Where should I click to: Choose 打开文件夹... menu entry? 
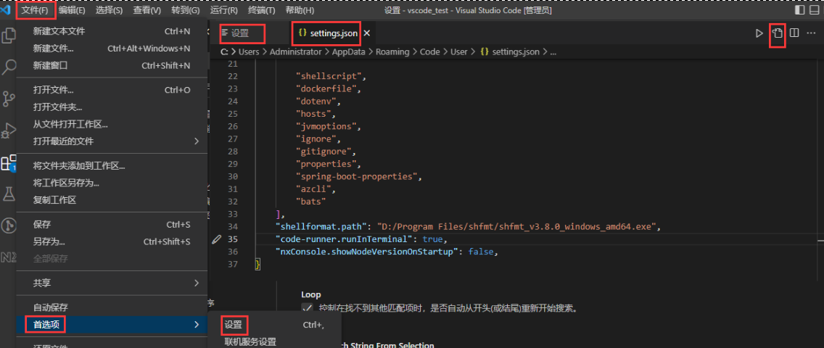click(112, 107)
